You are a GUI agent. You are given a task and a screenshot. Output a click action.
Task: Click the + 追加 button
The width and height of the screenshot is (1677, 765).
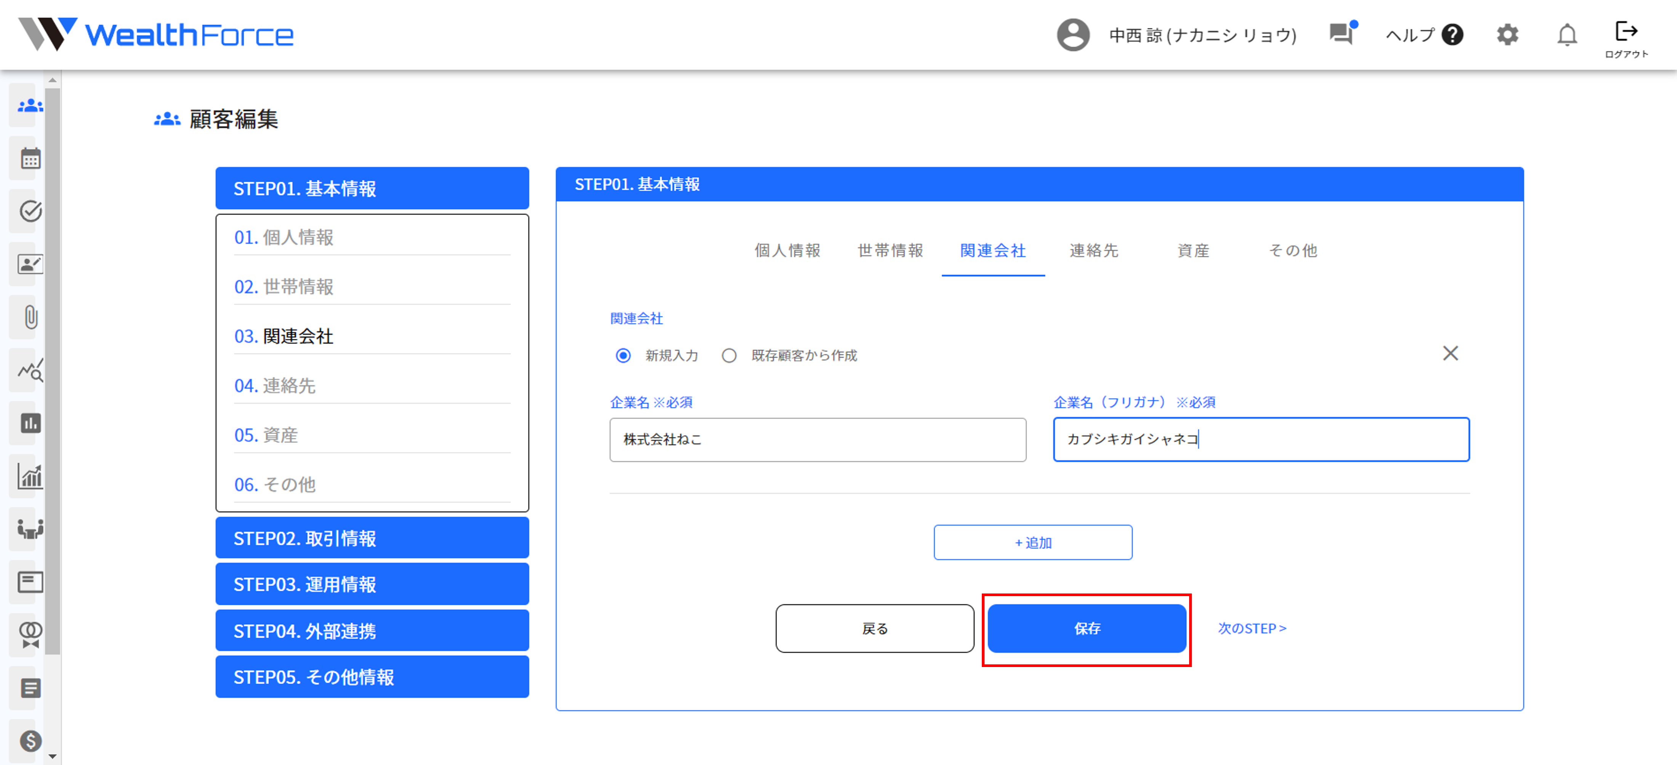click(x=1032, y=542)
